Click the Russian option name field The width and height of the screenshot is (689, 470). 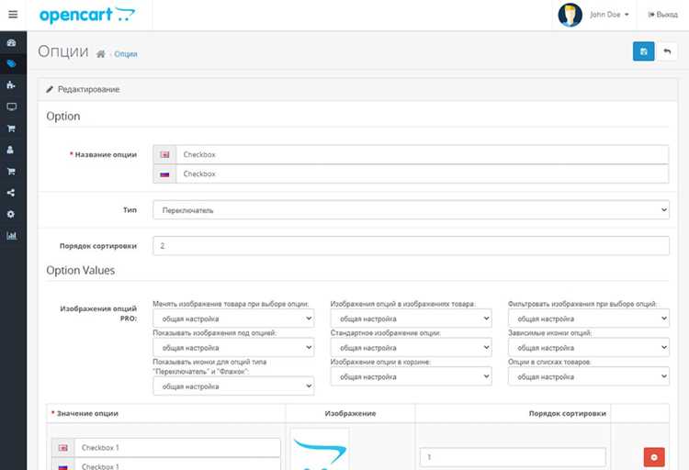coord(423,173)
